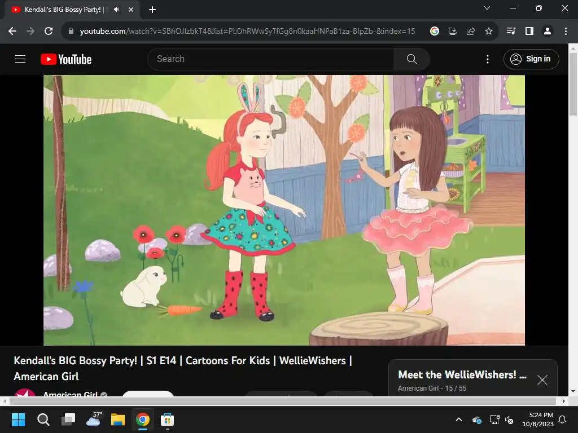Close the playlist panel with X
The width and height of the screenshot is (578, 433).
(542, 380)
